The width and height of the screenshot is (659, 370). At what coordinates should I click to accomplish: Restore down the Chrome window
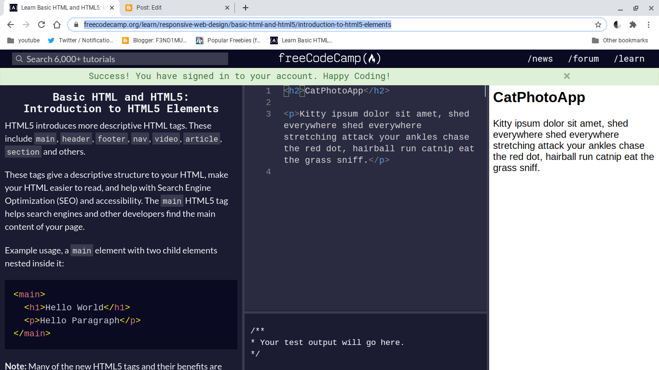tap(636, 8)
